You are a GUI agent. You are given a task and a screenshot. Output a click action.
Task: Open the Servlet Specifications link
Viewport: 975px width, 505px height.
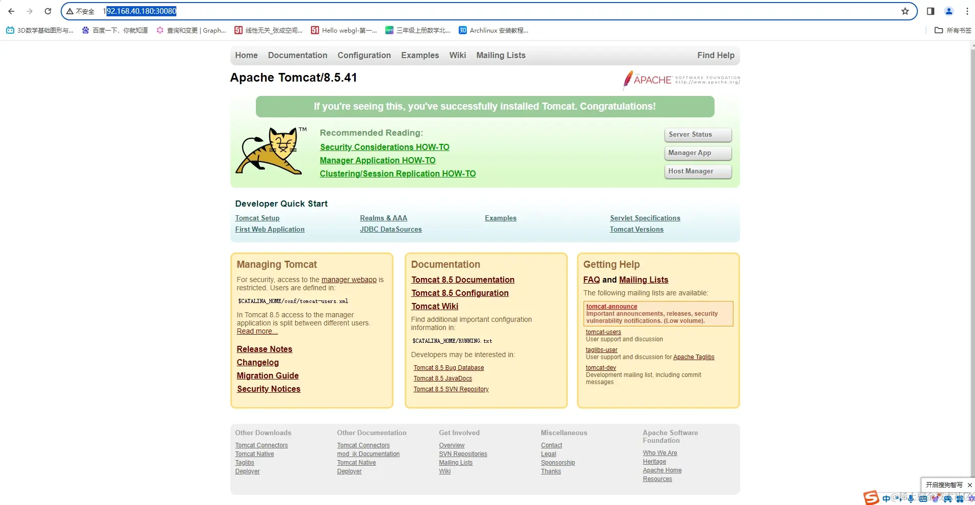[x=645, y=218]
